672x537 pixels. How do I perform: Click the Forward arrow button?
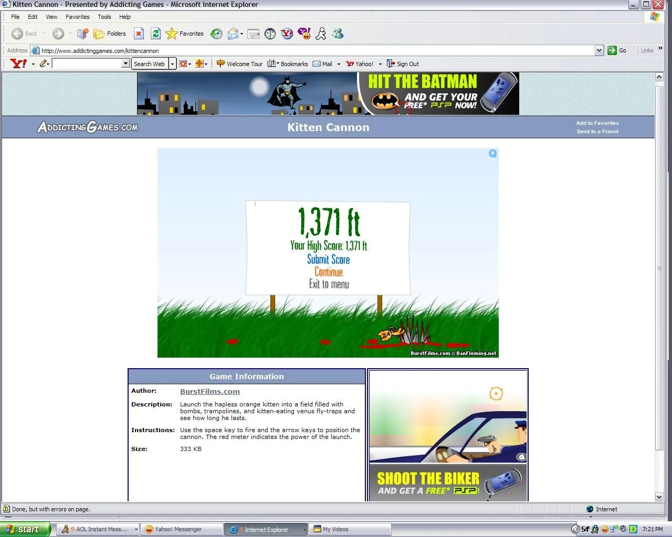[58, 34]
